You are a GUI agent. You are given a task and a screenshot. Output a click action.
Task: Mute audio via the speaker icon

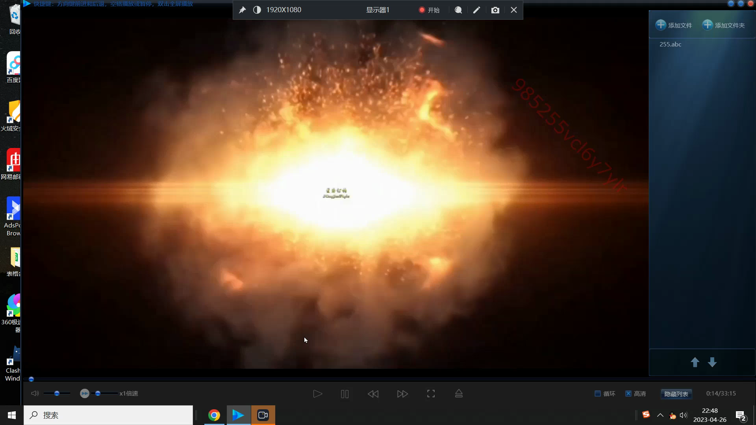[35, 394]
